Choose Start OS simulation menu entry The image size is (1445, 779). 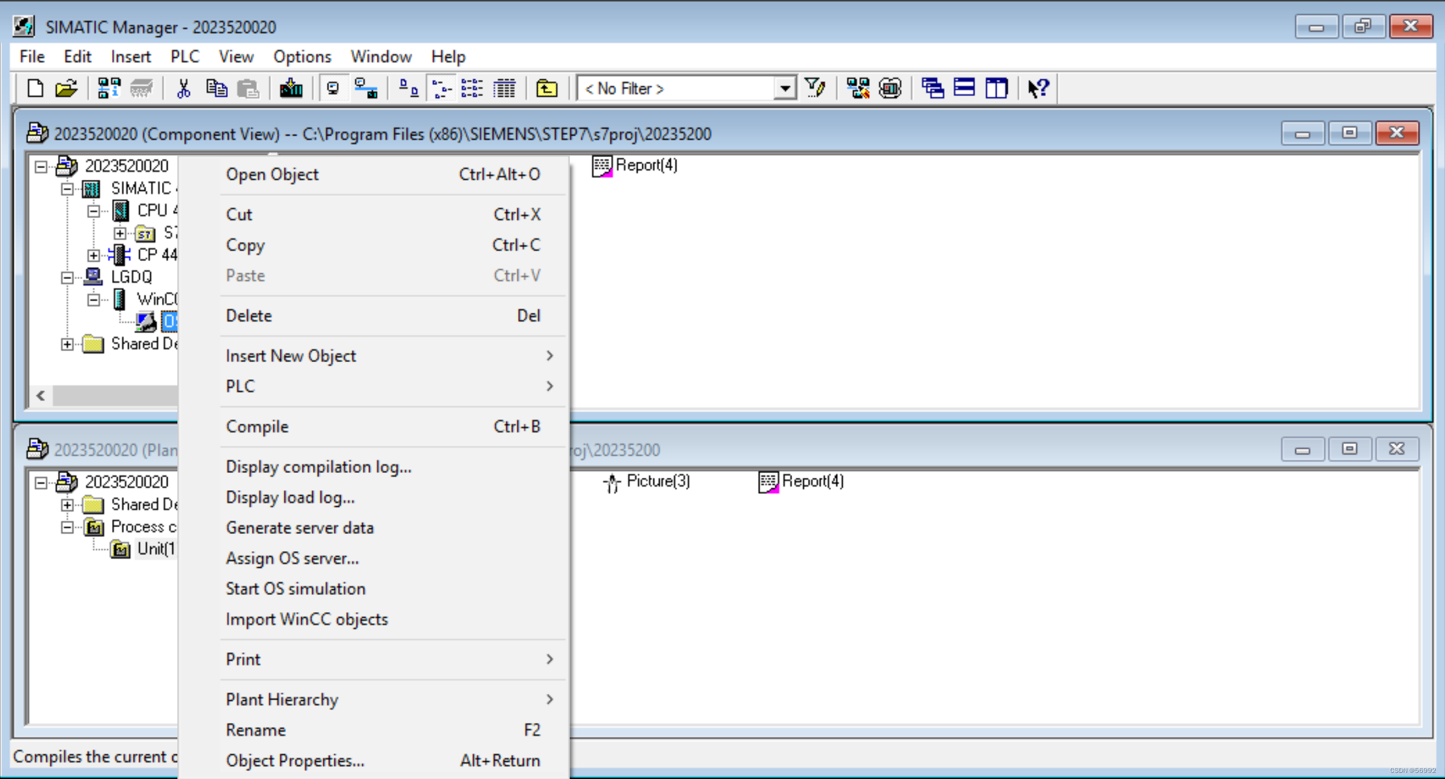(296, 588)
